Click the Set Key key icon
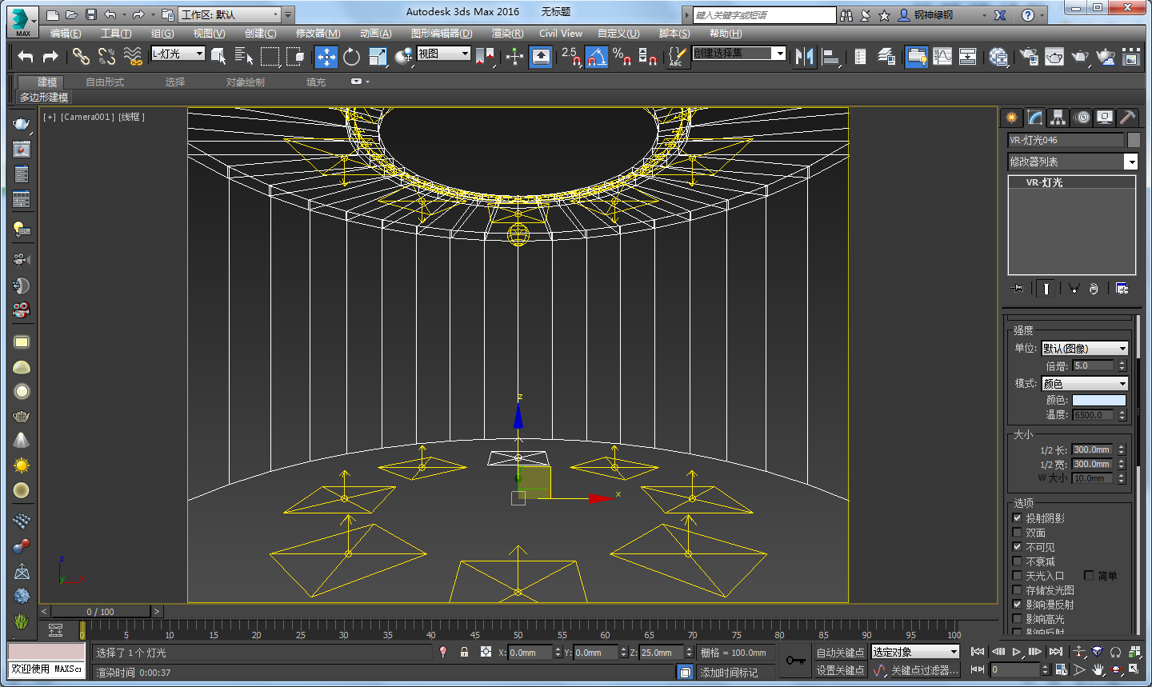 pyautogui.click(x=795, y=661)
